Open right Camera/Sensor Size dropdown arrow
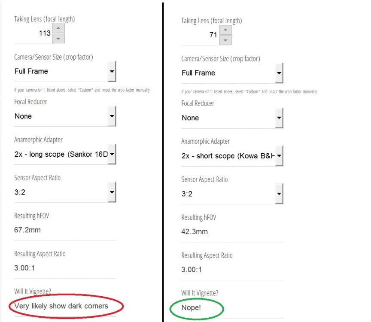This screenshot has height=322, width=371. pyautogui.click(x=279, y=73)
